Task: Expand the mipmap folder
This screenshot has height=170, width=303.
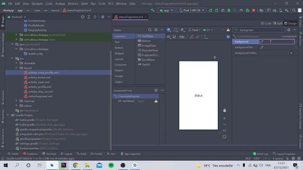Action: pos(17,101)
